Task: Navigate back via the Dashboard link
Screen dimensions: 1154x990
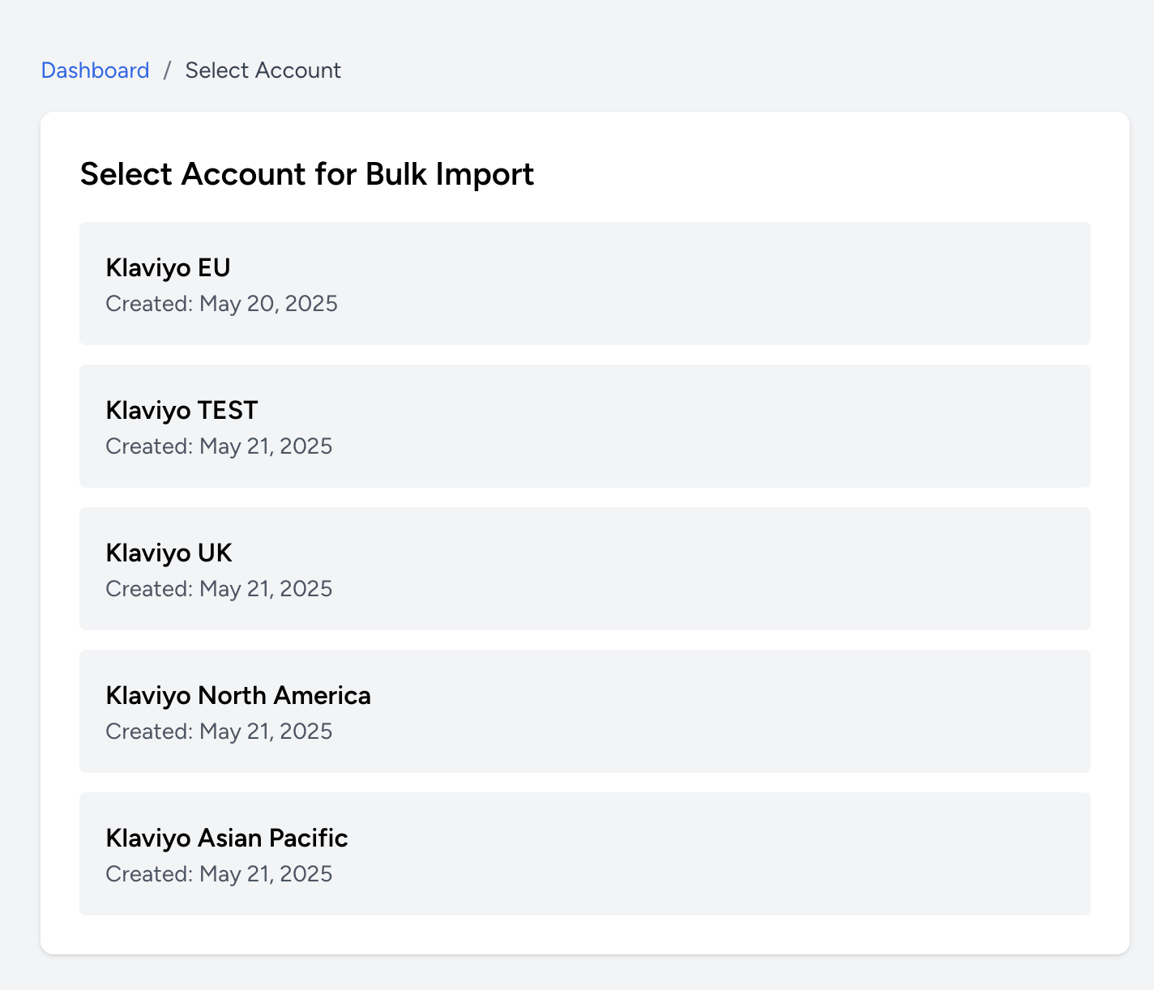Action: (x=95, y=70)
